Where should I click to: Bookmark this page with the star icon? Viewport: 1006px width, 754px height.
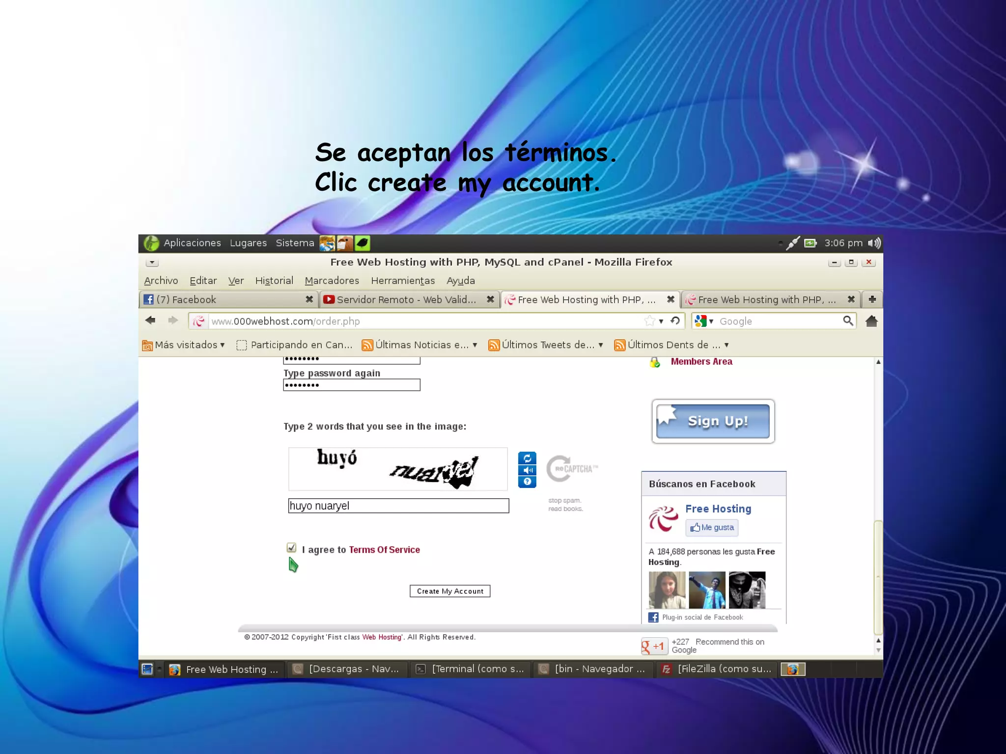650,321
